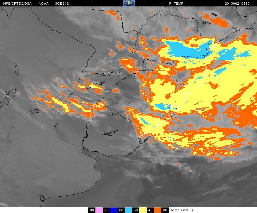The width and height of the screenshot is (257, 213).
Task: Pick the yellow legend swatch after -50
Action: [143, 210]
